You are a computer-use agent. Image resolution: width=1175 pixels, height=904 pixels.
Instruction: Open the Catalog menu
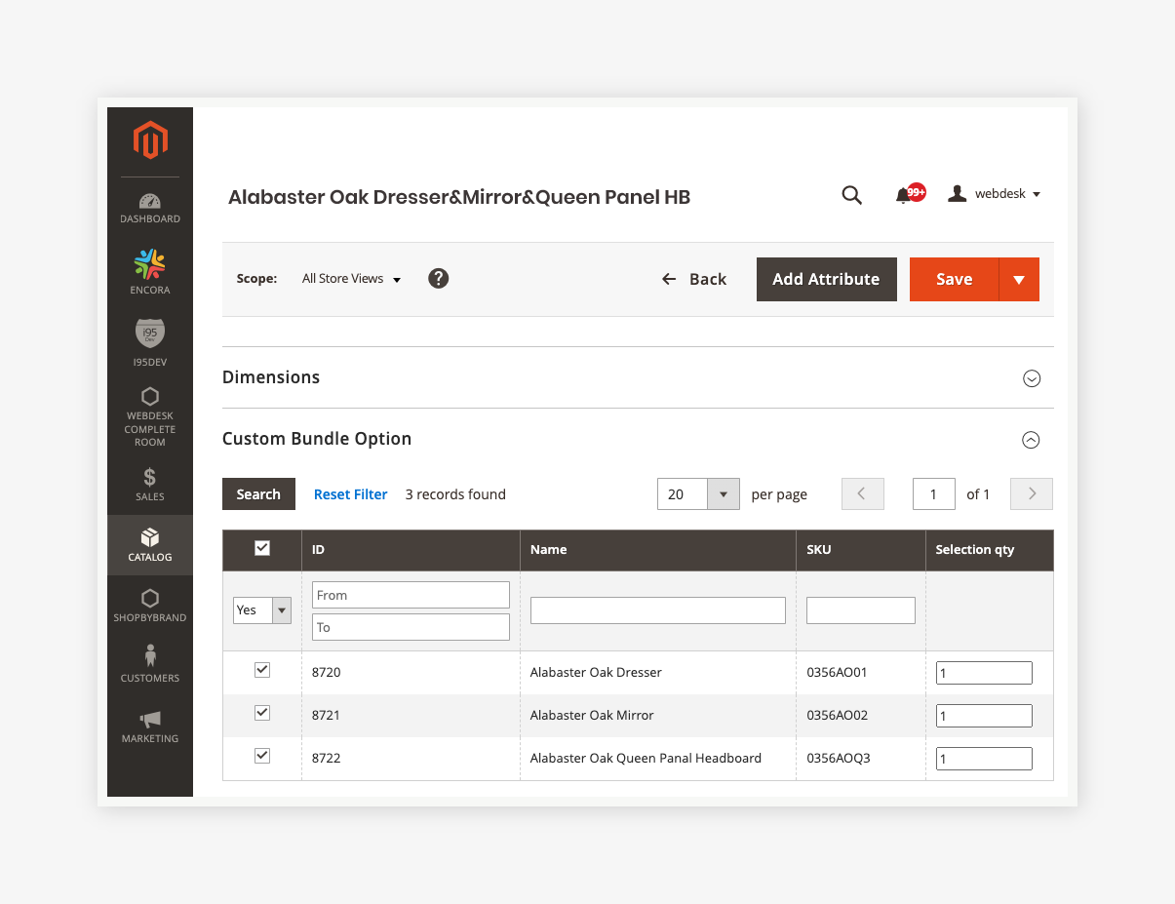(x=150, y=545)
